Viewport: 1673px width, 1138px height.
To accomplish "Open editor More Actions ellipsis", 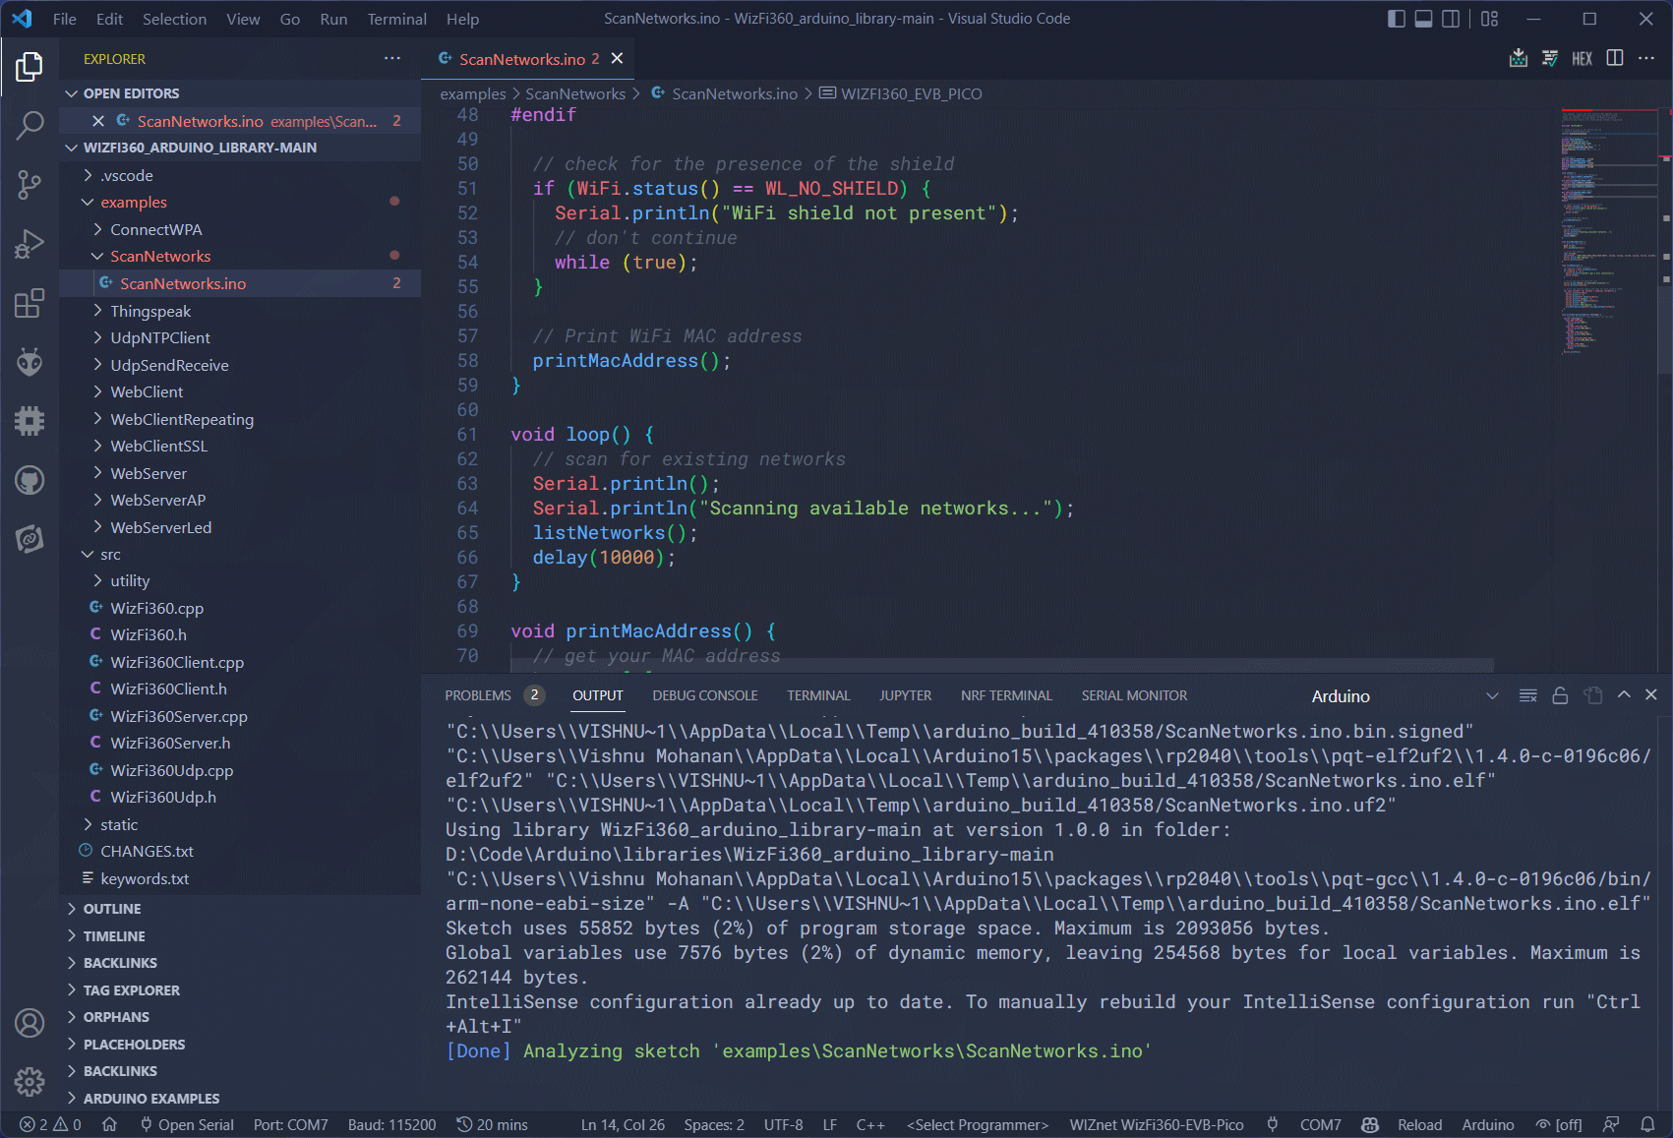I will click(1646, 58).
